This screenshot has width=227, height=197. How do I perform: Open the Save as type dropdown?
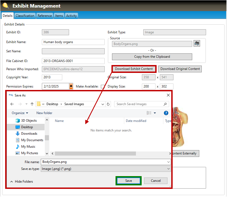coord(106,169)
